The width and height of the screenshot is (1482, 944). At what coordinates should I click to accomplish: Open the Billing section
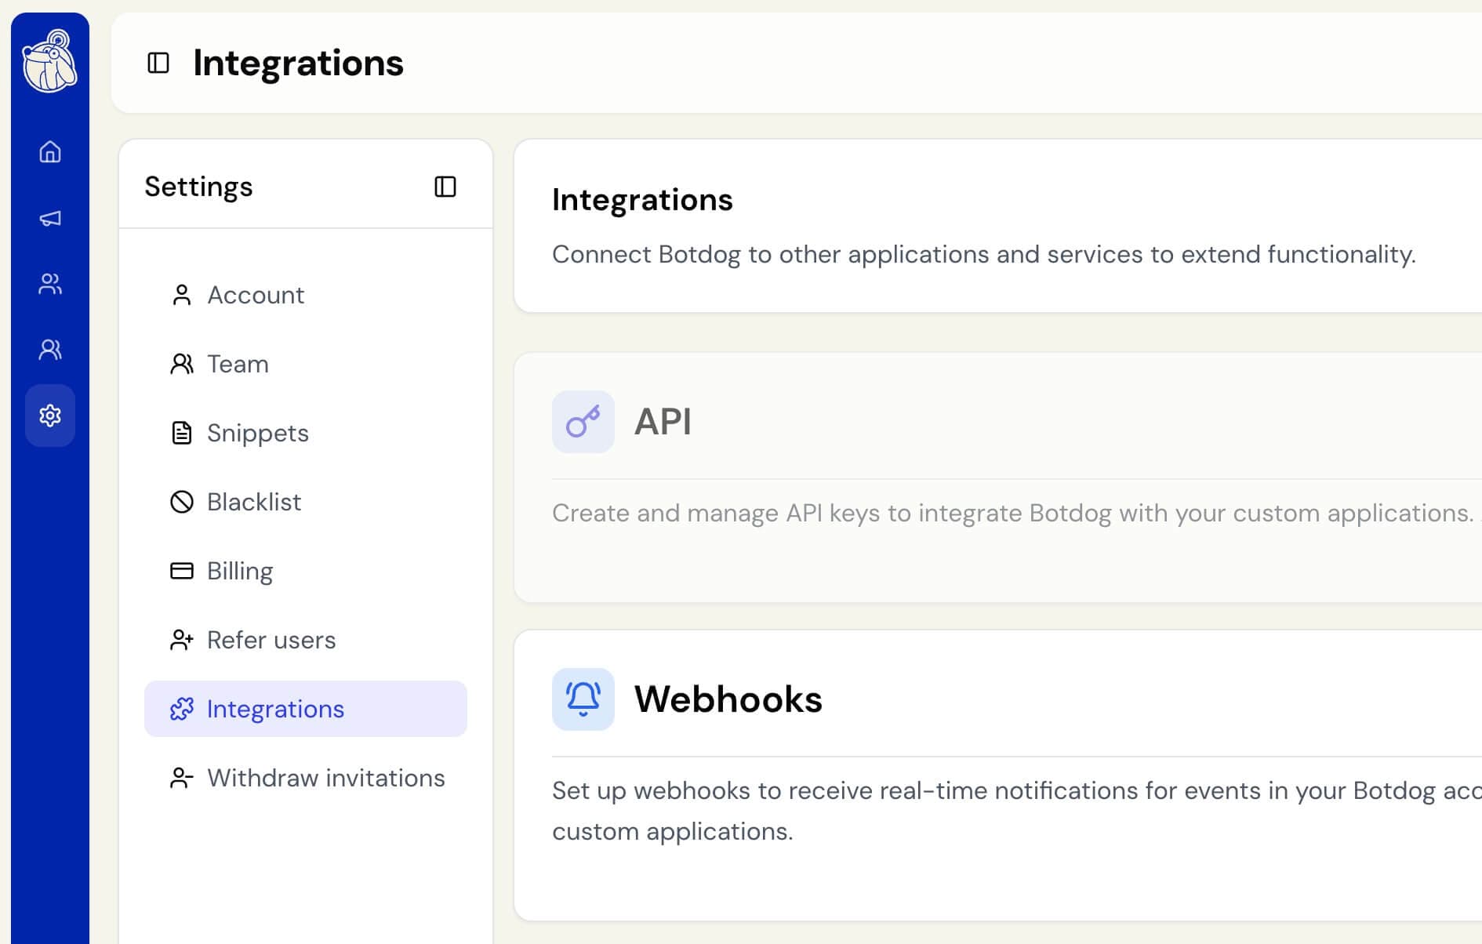(306, 571)
